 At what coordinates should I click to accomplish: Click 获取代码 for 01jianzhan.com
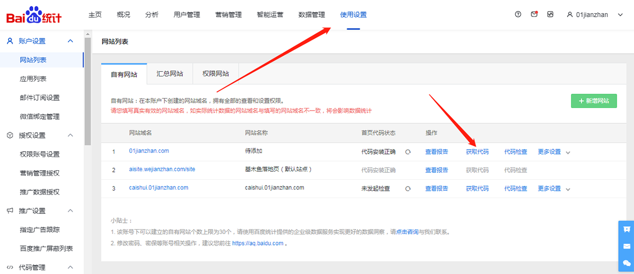click(x=477, y=152)
